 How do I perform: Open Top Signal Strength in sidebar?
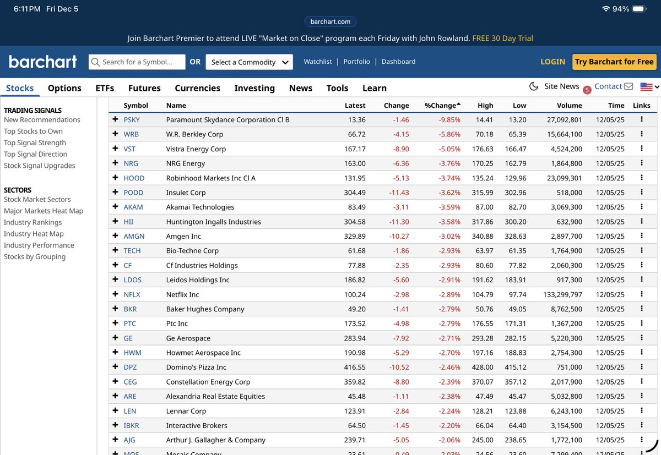point(35,142)
